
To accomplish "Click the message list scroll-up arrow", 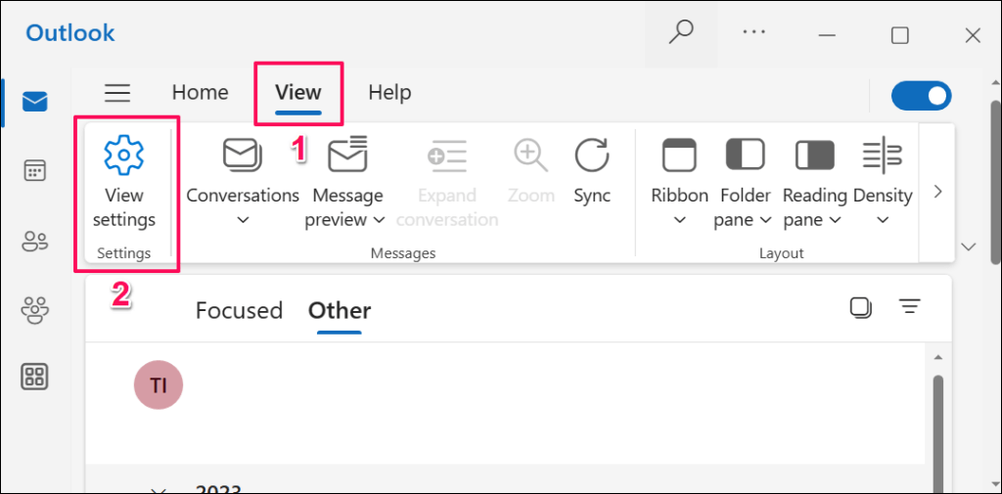I will coord(938,356).
